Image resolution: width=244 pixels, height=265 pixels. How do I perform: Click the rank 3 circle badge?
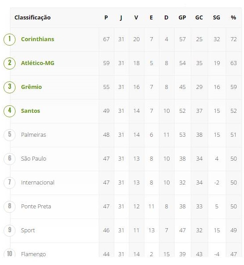pos(9,87)
